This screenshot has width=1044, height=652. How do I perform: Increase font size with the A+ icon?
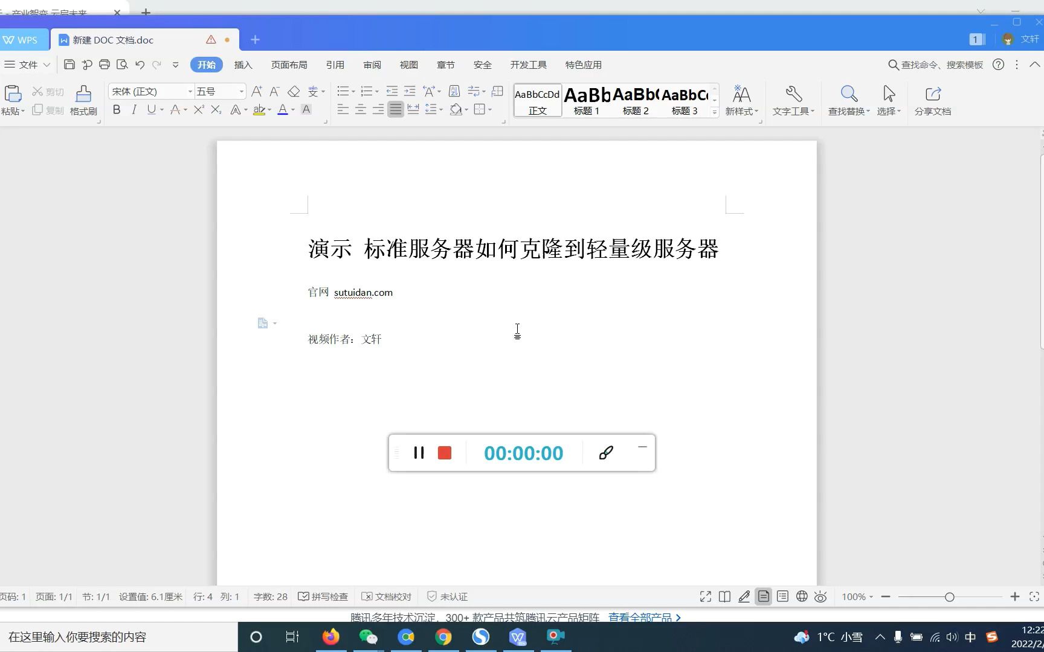[257, 91]
